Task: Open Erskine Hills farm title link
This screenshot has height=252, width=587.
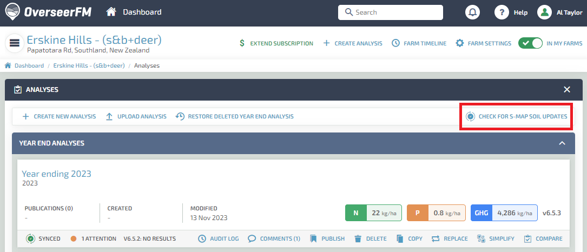Action: (x=94, y=40)
